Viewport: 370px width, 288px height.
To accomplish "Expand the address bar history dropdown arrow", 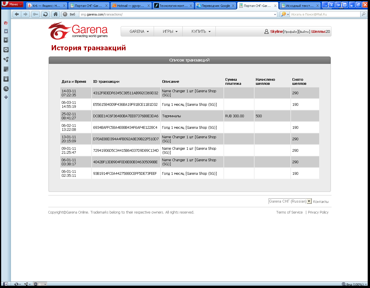I will [x=275, y=14].
